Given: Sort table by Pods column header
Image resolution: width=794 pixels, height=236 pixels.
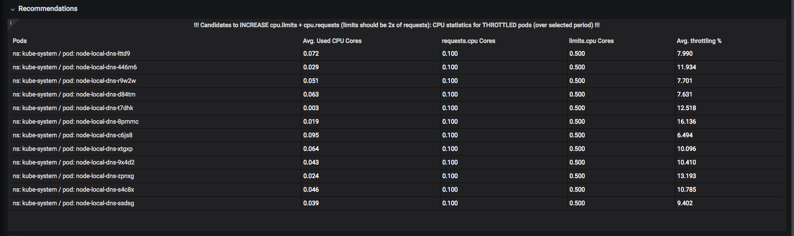Looking at the screenshot, I should coord(20,41).
